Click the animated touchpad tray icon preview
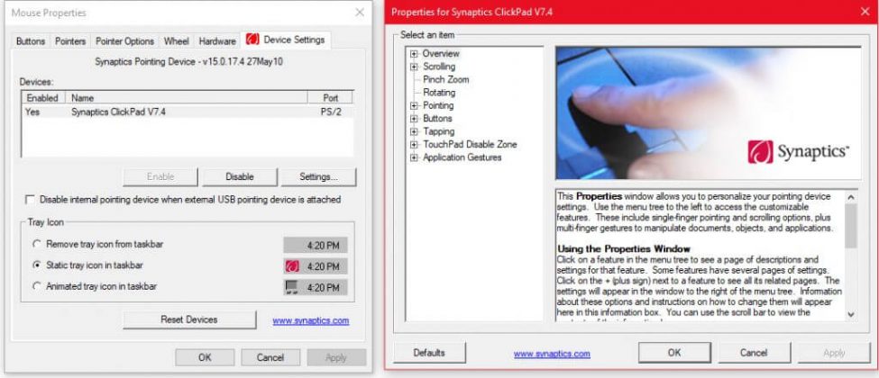879x378 pixels. 292,288
